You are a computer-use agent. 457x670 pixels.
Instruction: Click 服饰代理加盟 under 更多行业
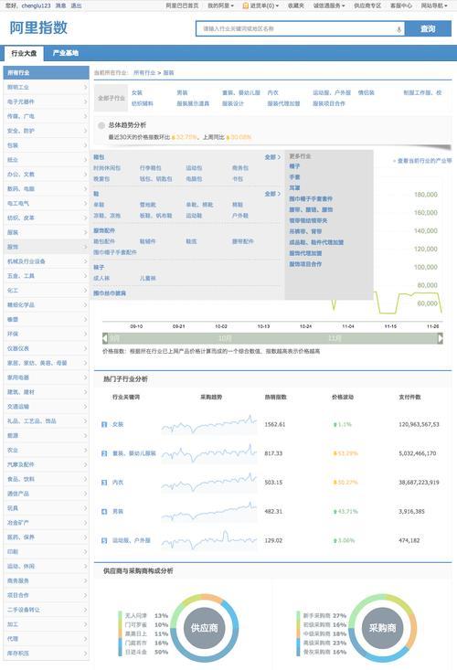305,253
